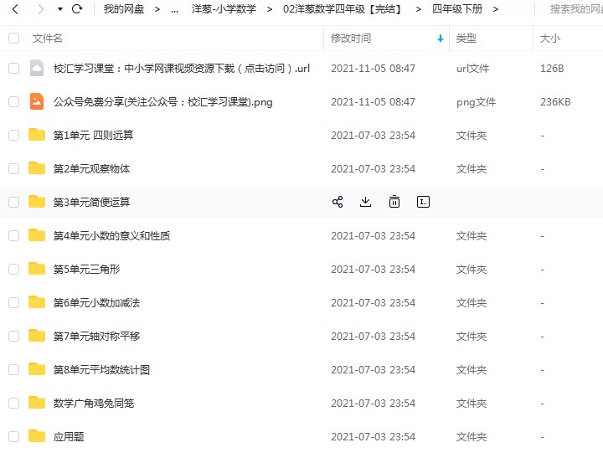Click the 数学广角鸡兔同笼 folder icon
603x463 pixels.
[37, 403]
